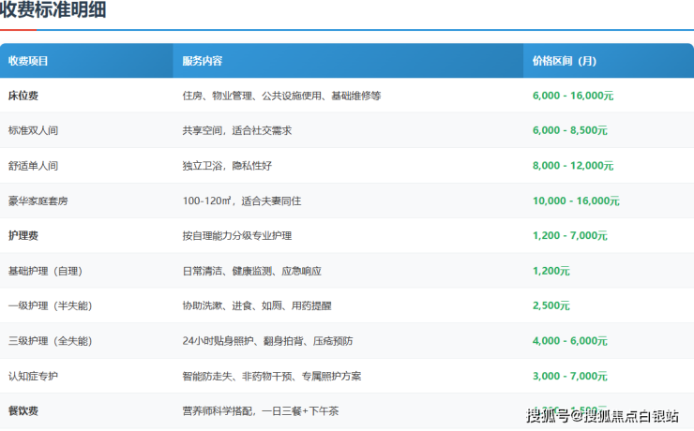
Task: Select the 标准双人间 row label
Action: pos(33,130)
